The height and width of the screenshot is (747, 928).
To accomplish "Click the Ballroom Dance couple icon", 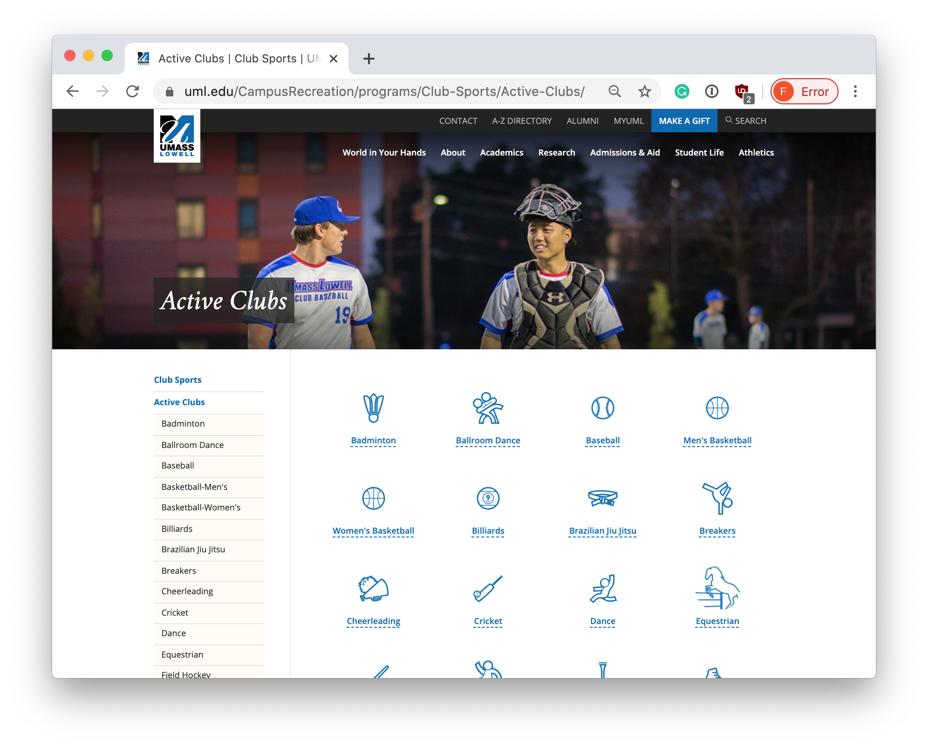I will (x=488, y=408).
